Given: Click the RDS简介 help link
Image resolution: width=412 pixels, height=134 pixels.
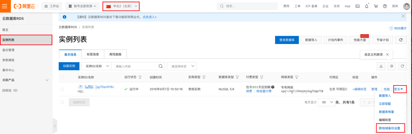Looking at the screenshot, I should [398, 28].
